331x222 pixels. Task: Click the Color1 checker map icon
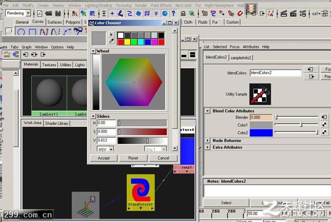pyautogui.click(x=324, y=125)
